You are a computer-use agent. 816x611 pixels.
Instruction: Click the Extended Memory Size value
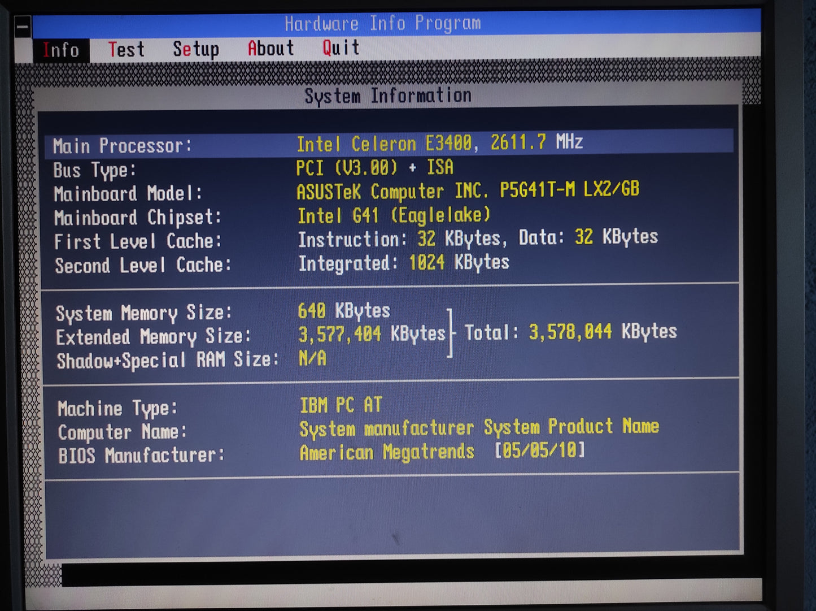pos(372,336)
